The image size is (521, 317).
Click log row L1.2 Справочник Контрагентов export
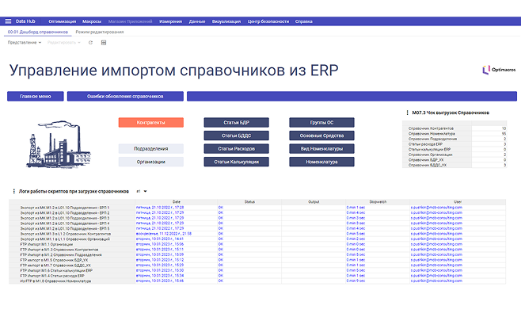(x=257, y=234)
